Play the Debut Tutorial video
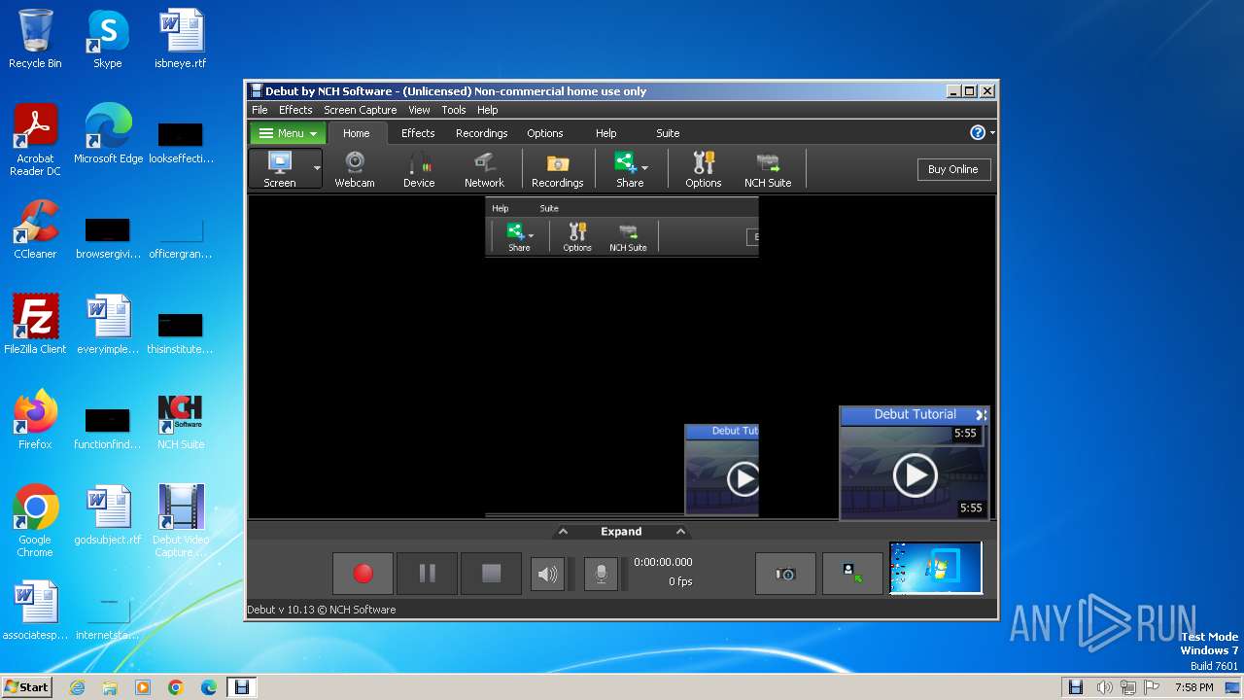The width and height of the screenshot is (1244, 700). pos(915,474)
